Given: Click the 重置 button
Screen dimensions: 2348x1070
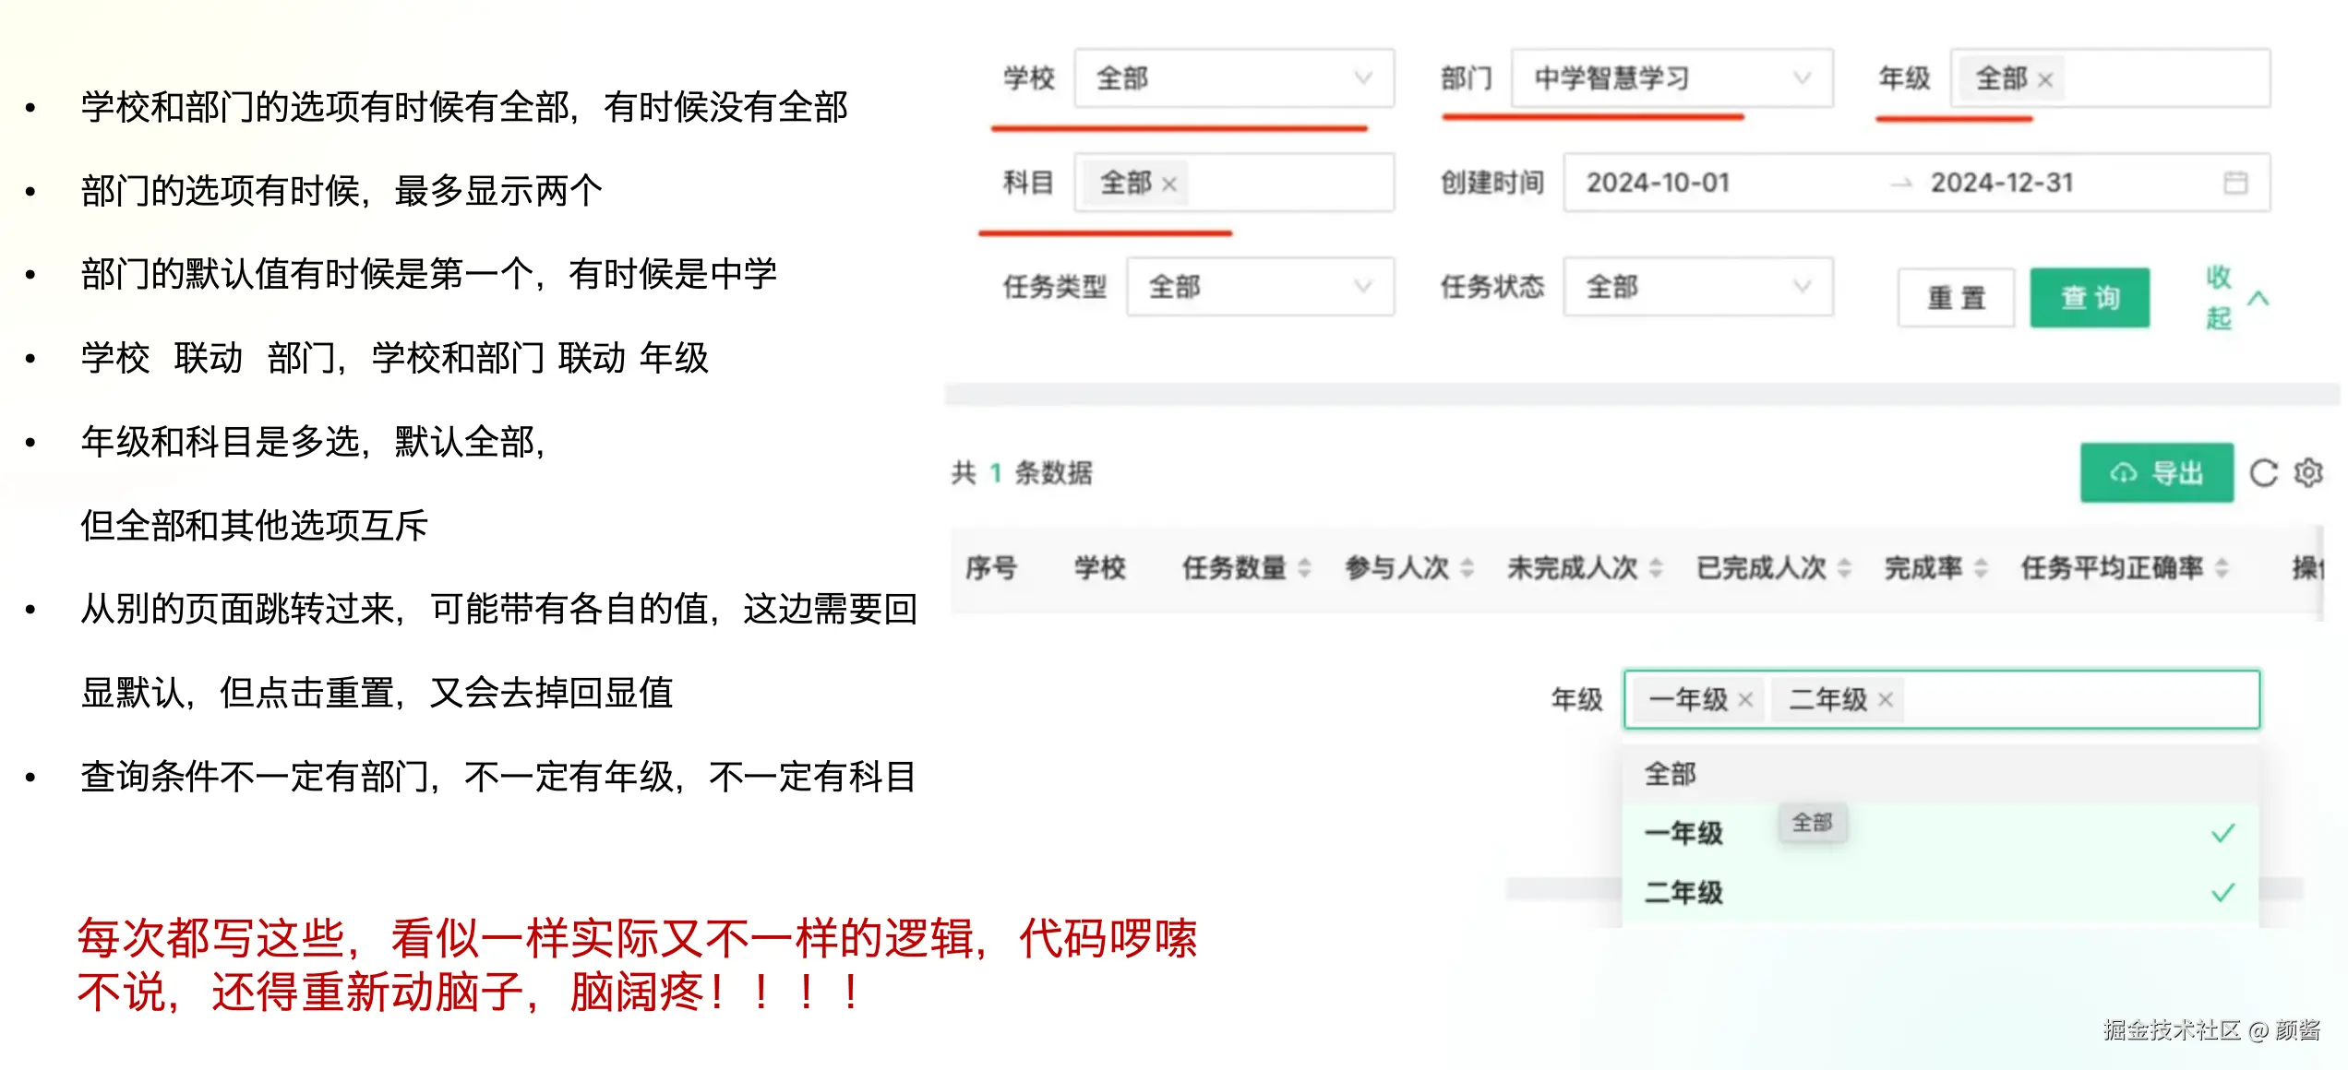Looking at the screenshot, I should 1956,298.
